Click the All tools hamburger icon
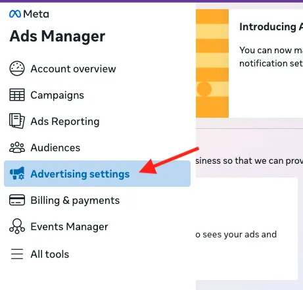The height and width of the screenshot is (290, 303). [17, 254]
